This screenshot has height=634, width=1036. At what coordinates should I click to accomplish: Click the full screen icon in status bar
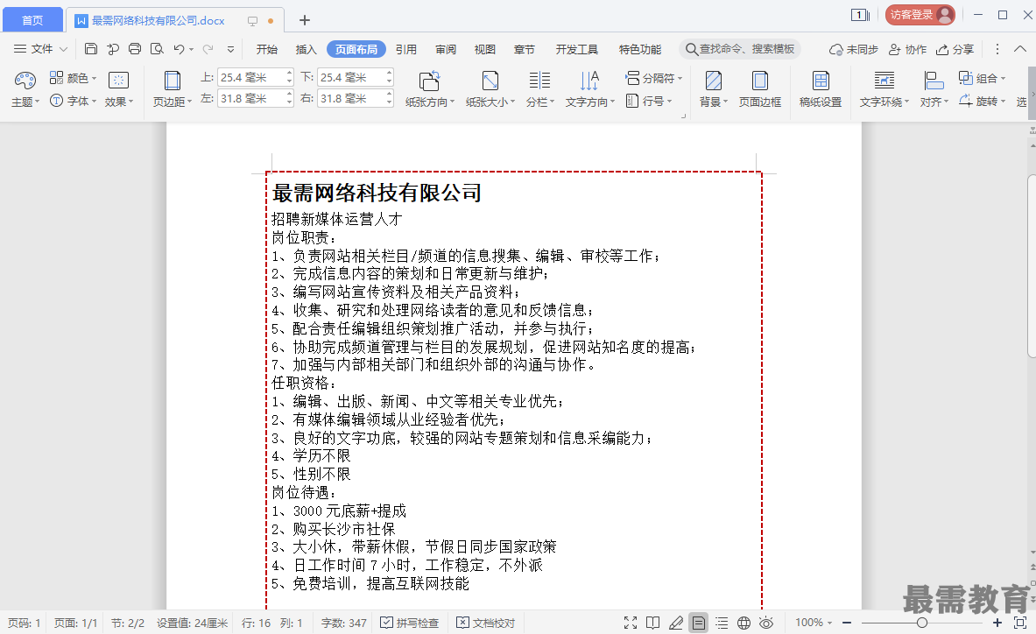point(631,622)
